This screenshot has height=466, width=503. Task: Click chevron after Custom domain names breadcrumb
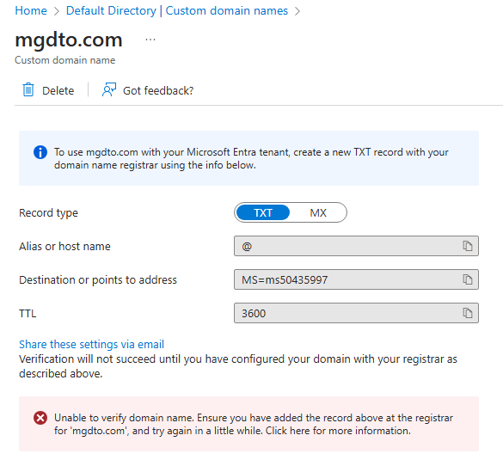point(298,11)
